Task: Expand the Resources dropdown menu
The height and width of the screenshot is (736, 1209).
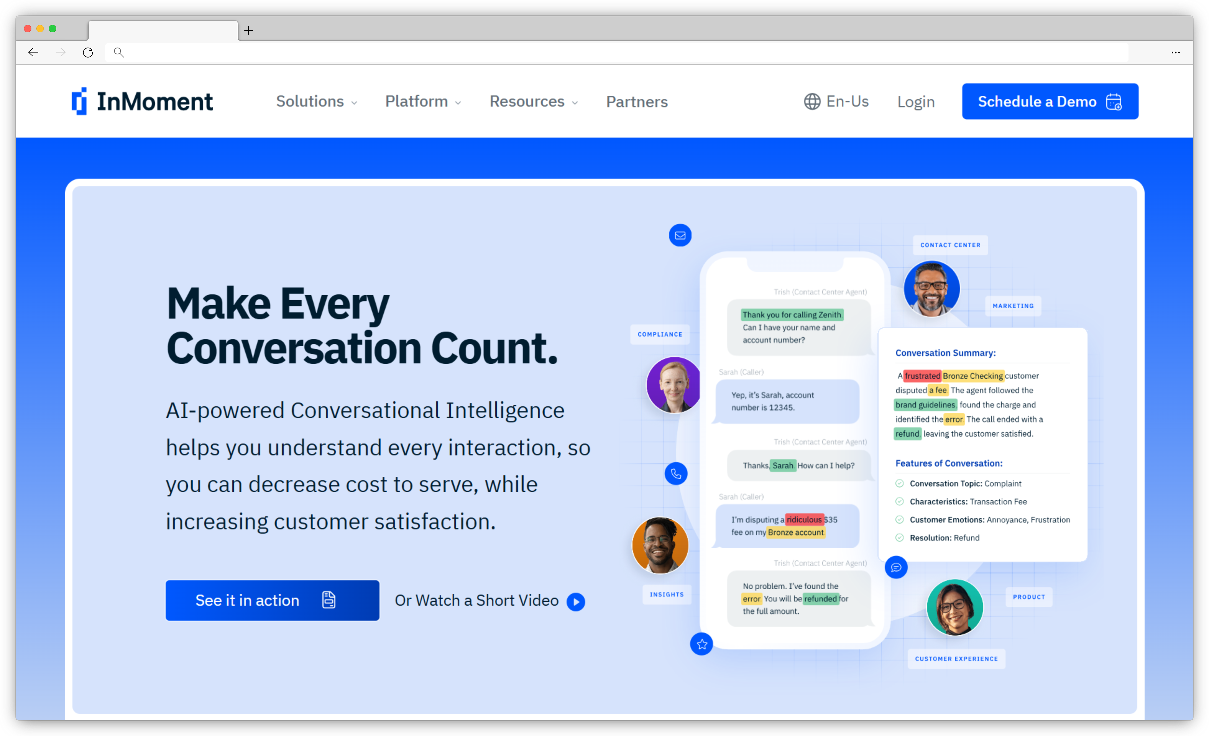Action: [x=533, y=101]
